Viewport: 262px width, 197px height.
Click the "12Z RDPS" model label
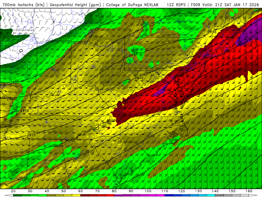coord(176,5)
